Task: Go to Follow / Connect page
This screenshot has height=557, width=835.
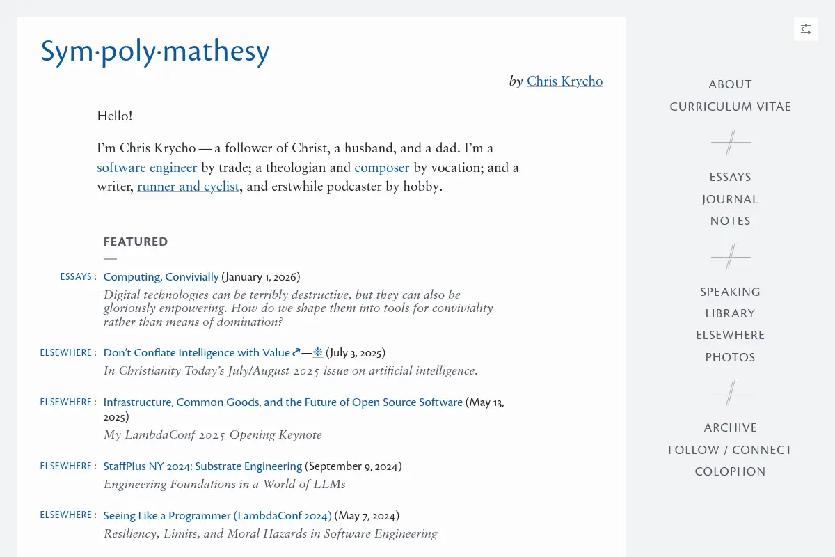Action: click(x=730, y=450)
